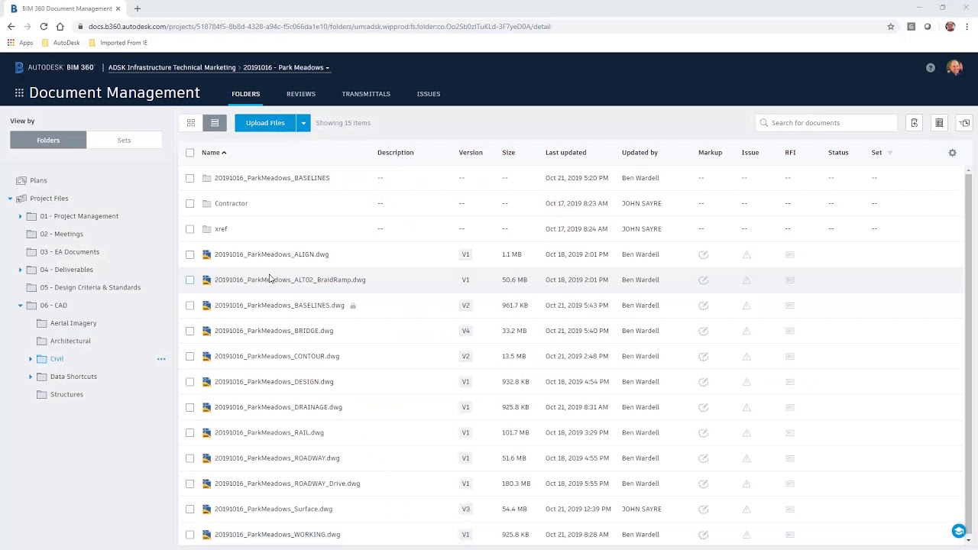Check the box for Surface.dwg
Viewport: 978px width, 550px height.
pyautogui.click(x=190, y=510)
